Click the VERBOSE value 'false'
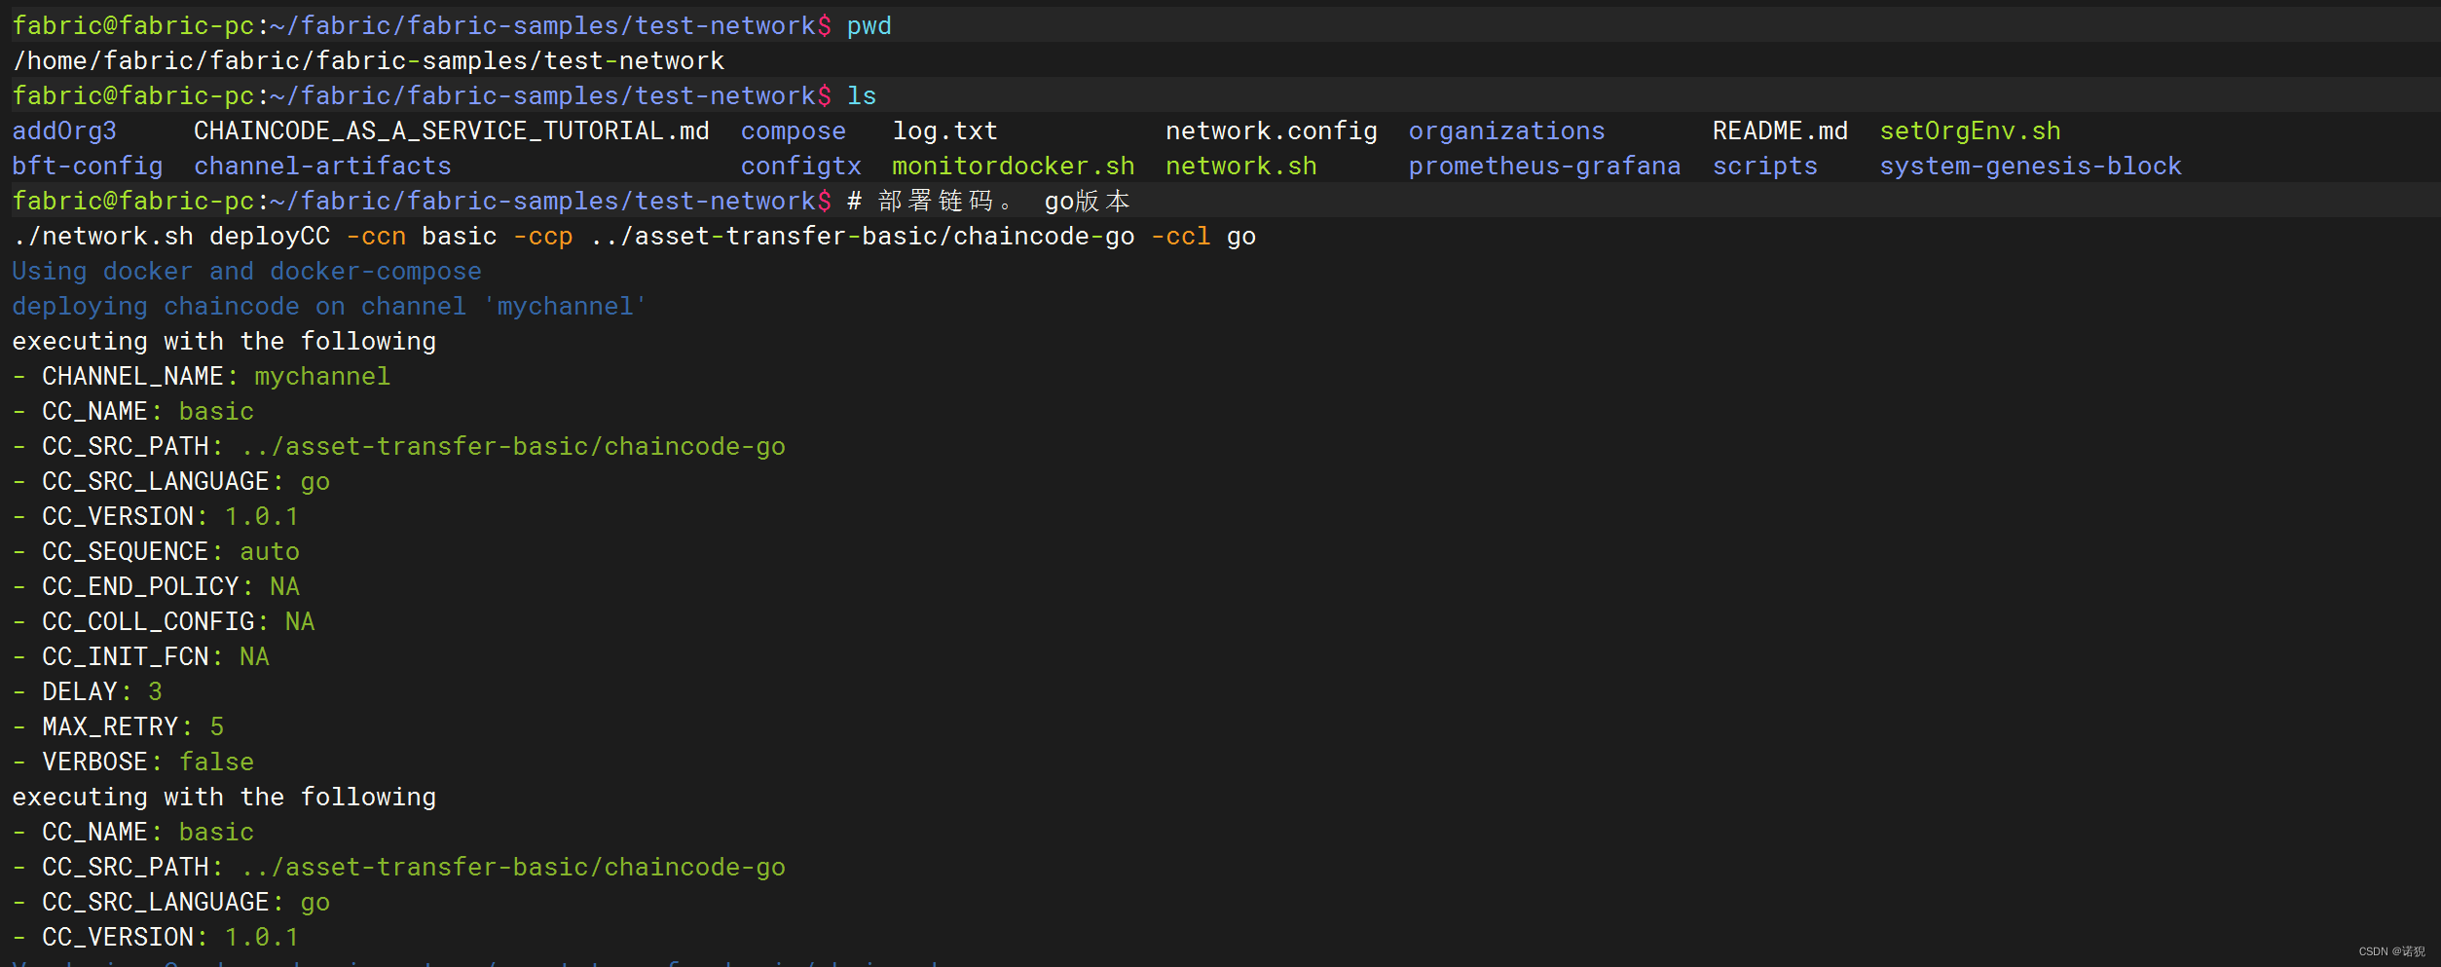The image size is (2441, 967). (x=216, y=762)
